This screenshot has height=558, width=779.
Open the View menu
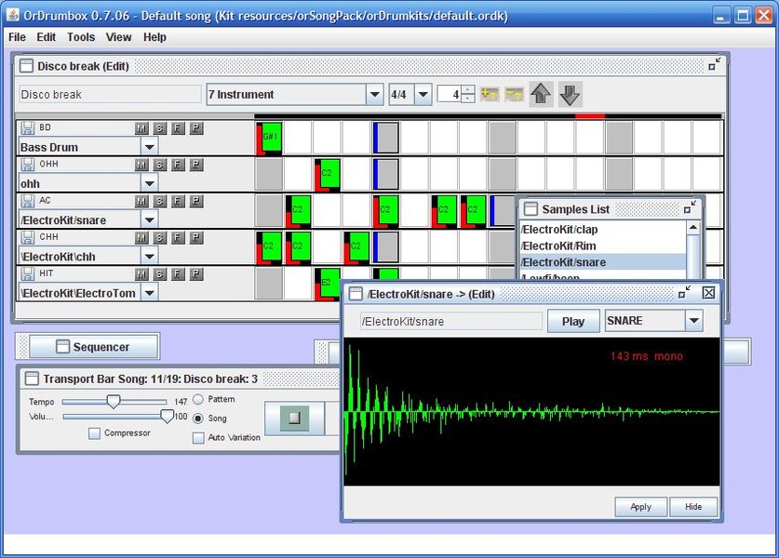click(118, 37)
